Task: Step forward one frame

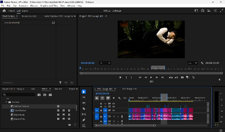Action: pos(157,77)
